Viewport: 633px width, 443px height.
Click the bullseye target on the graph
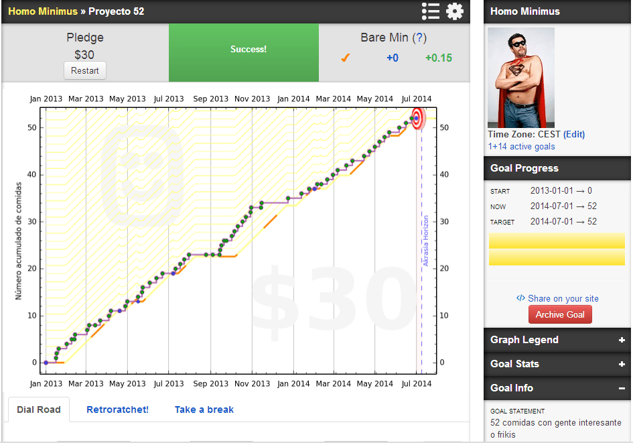pos(417,119)
